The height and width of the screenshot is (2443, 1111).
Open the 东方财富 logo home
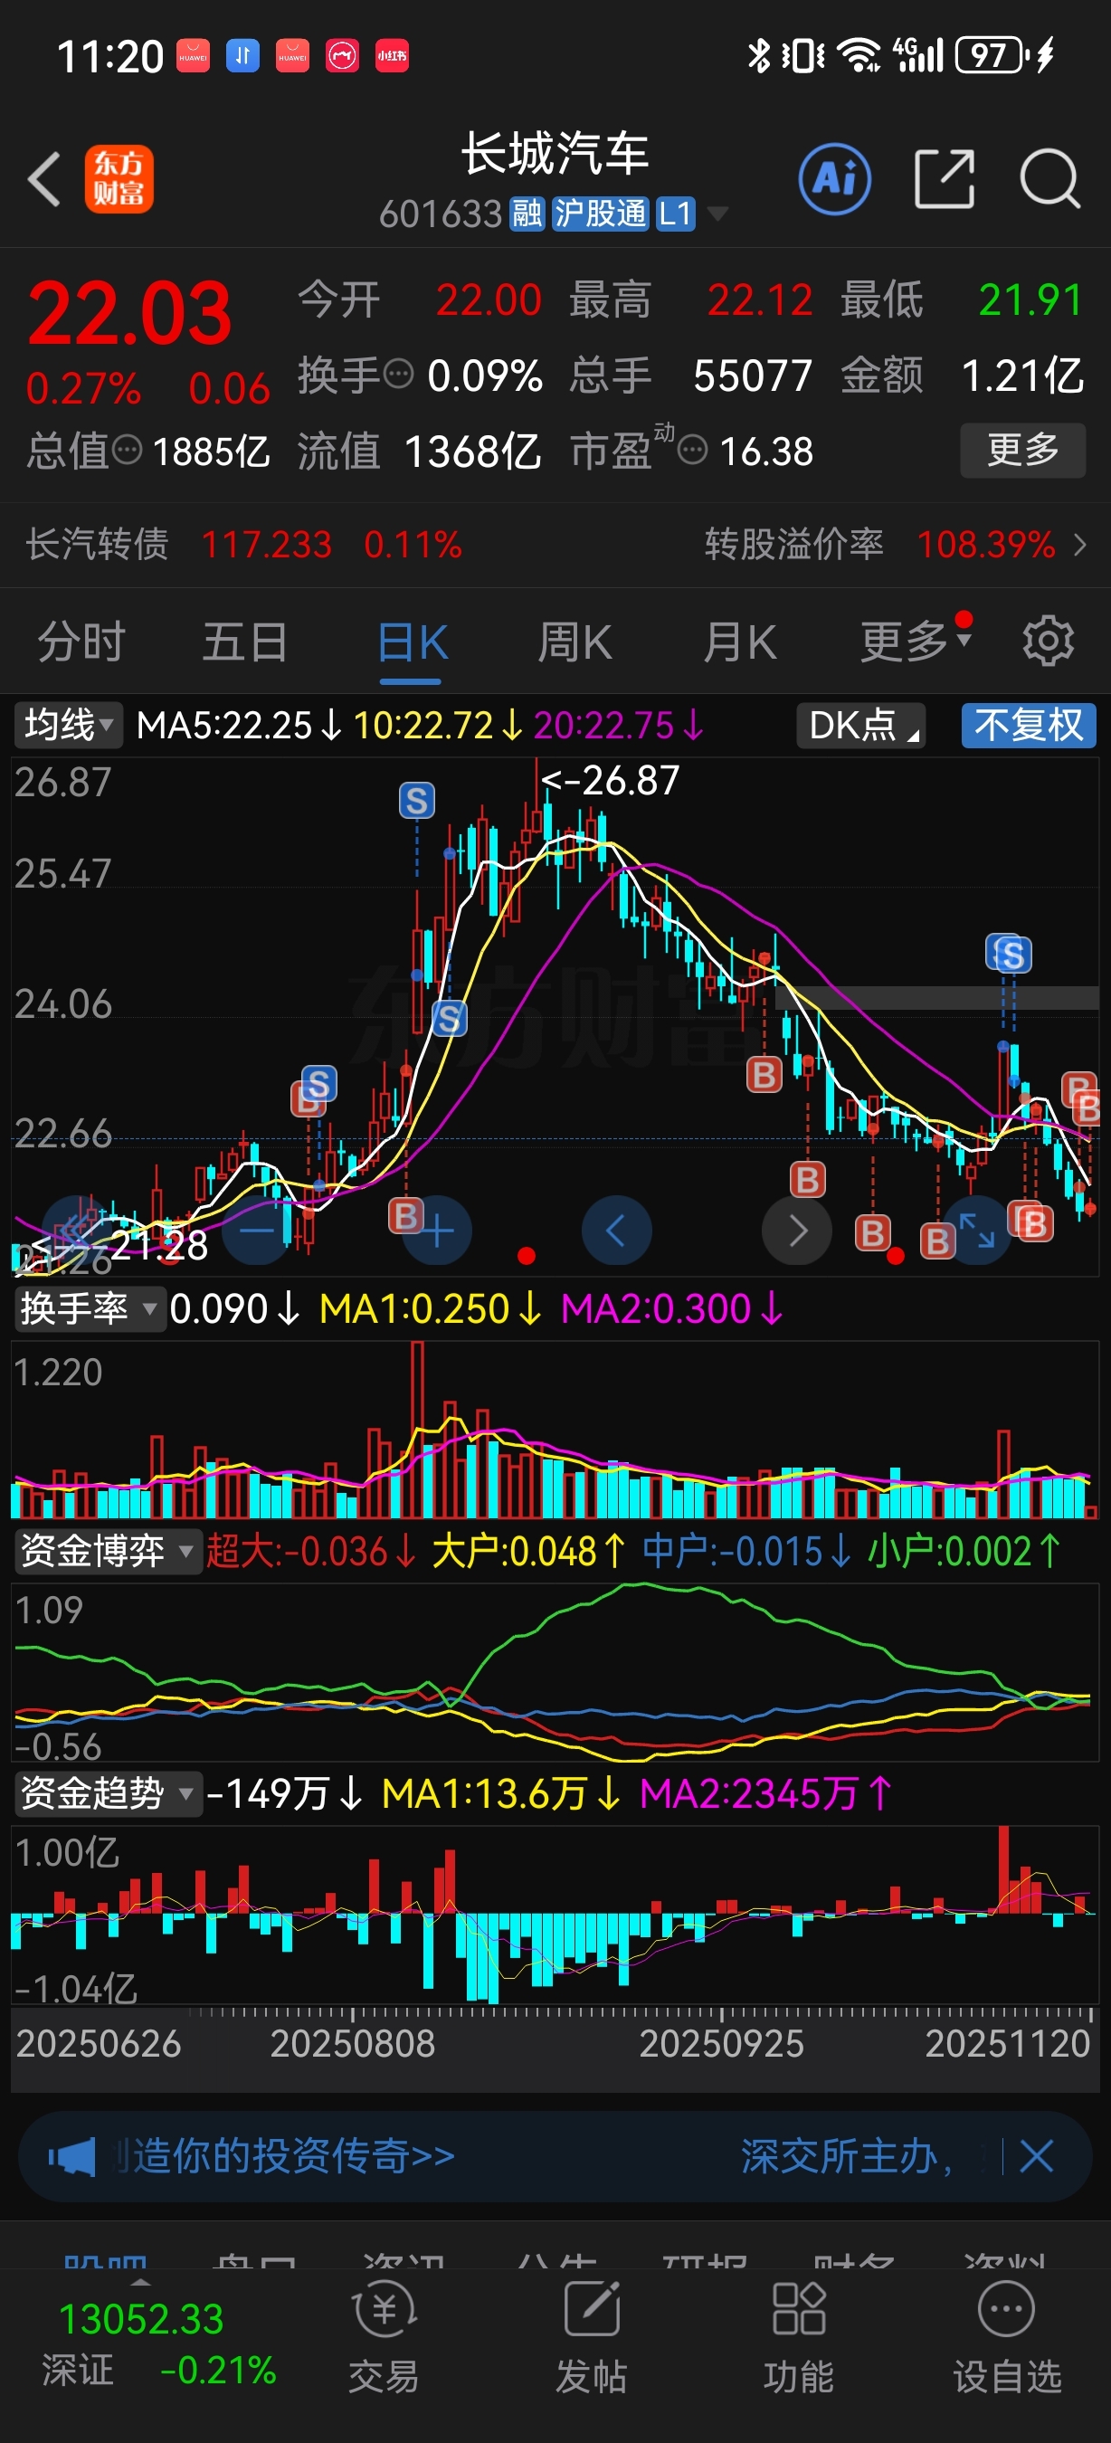click(119, 179)
